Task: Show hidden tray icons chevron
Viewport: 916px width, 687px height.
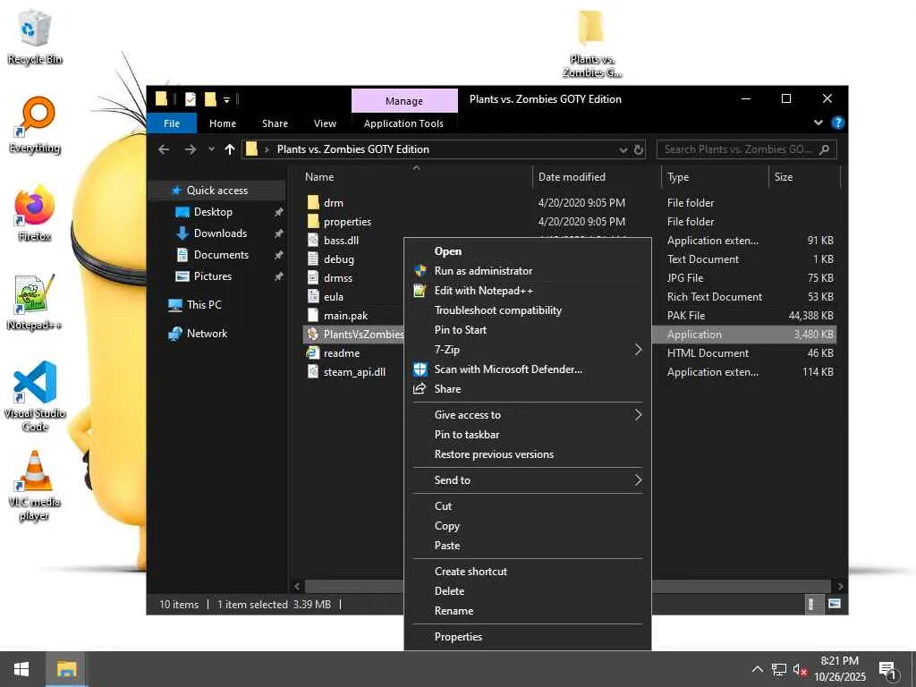Action: (757, 669)
